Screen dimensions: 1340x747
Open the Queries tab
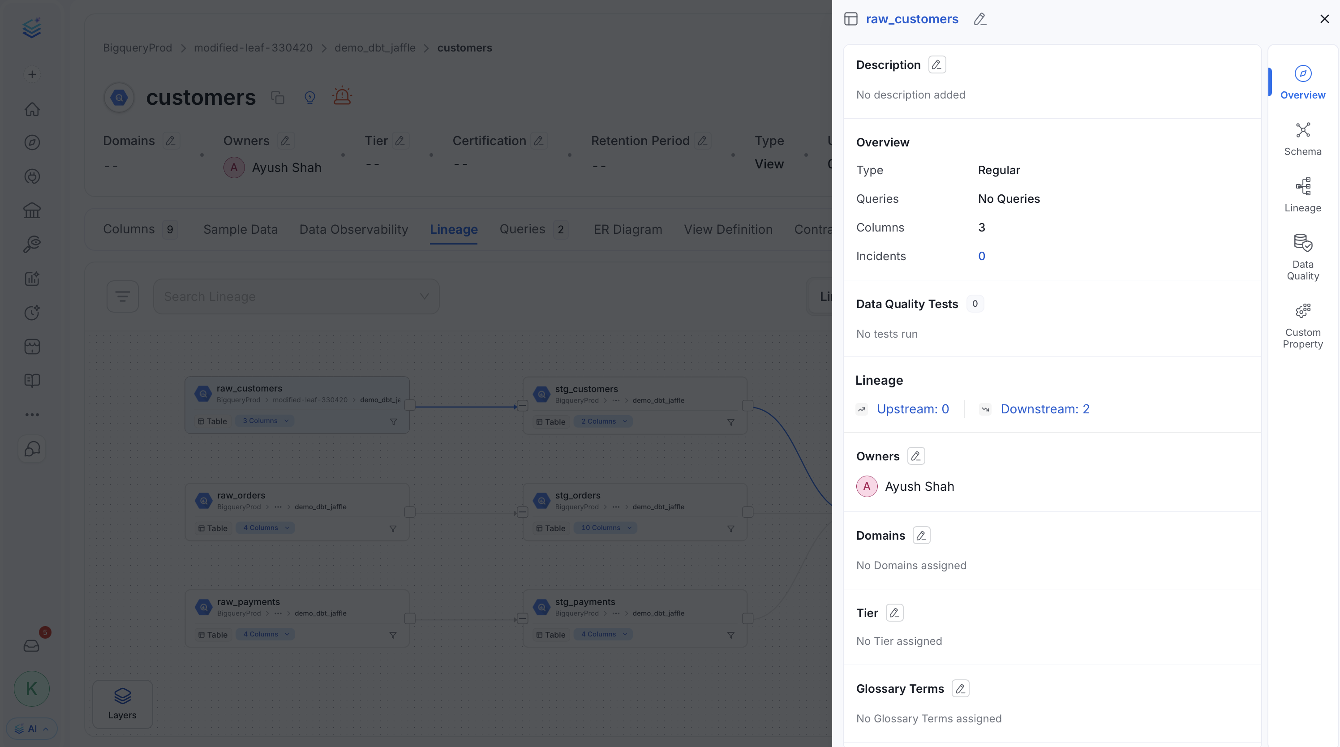point(534,229)
